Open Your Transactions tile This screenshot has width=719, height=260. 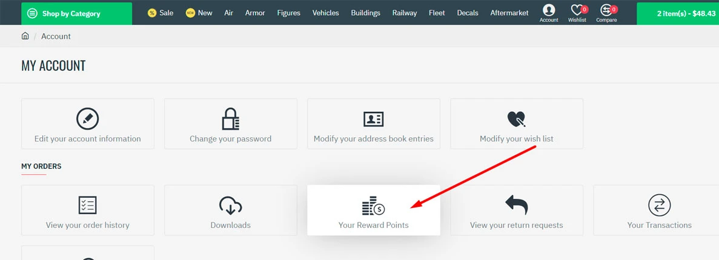(659, 210)
